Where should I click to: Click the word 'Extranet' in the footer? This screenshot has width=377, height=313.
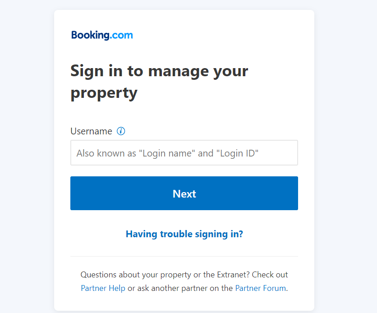point(233,275)
